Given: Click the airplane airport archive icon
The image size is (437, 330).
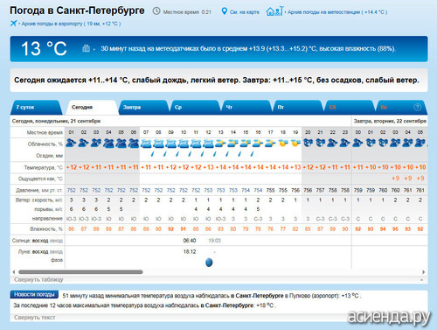Looking at the screenshot, I should (13, 23).
